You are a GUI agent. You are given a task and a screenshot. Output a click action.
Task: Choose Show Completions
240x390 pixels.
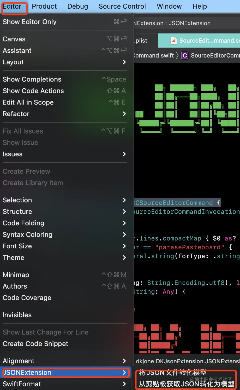coord(64,79)
